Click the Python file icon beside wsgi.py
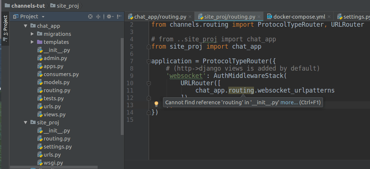The height and width of the screenshot is (169, 370). pos(40,163)
